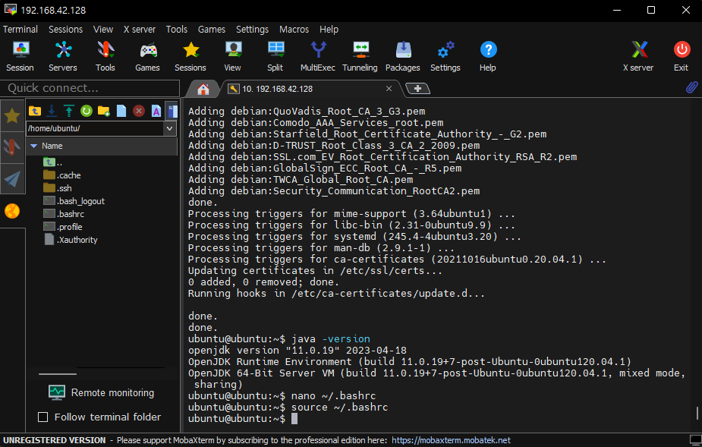Toggle the Name column sort arrow
The height and width of the screenshot is (447, 702).
click(x=33, y=146)
